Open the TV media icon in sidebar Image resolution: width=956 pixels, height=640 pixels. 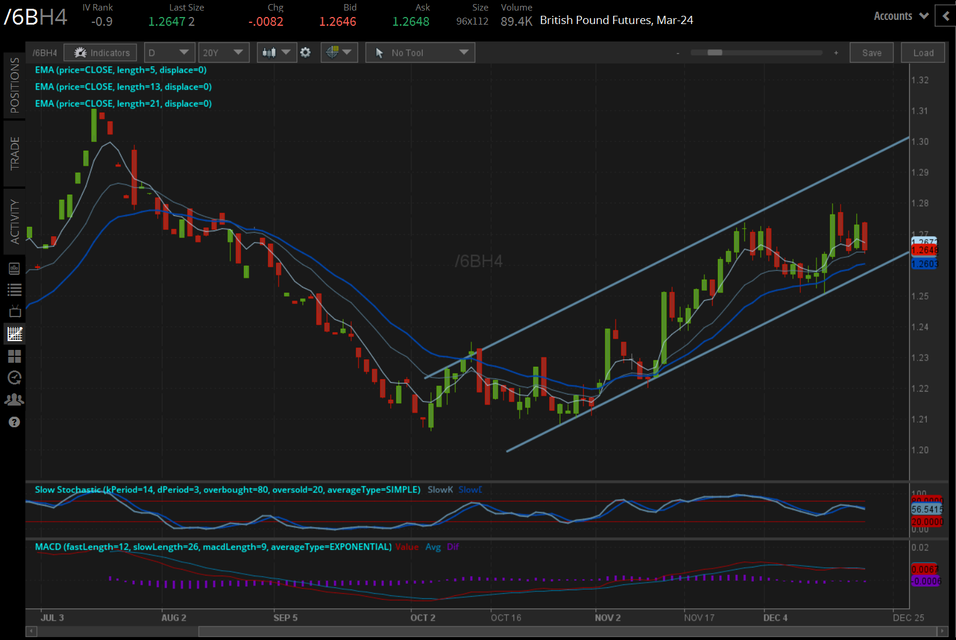(14, 311)
